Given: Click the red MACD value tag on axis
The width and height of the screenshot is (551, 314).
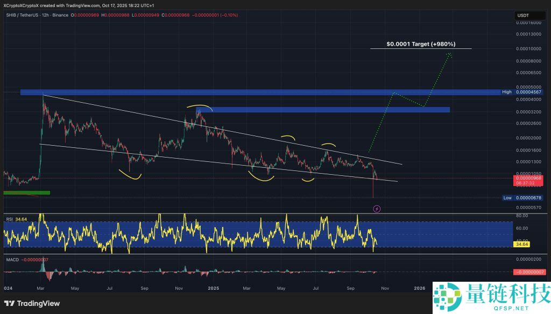Looking at the screenshot, I should coord(529,272).
